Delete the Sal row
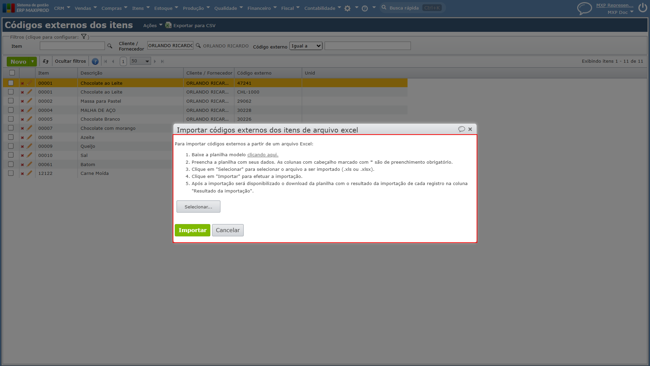Screen dimensions: 650x366 click(x=22, y=156)
